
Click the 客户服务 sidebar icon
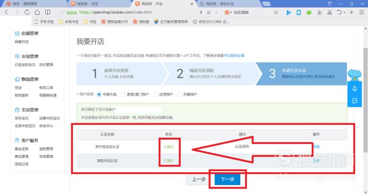[x=17, y=140]
